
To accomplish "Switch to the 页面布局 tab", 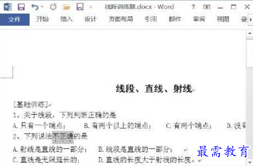I will tap(121, 19).
